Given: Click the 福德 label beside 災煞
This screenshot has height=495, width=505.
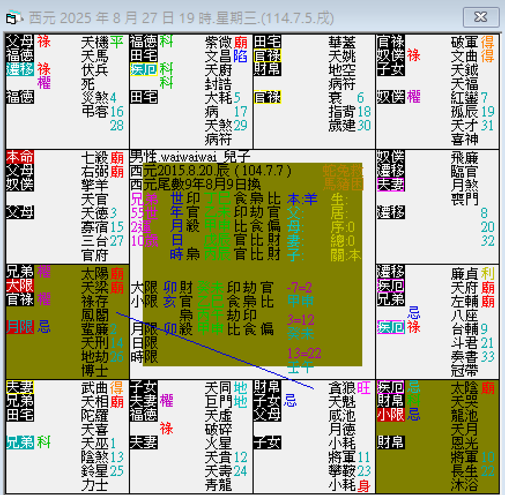Looking at the screenshot, I should click(x=20, y=97).
